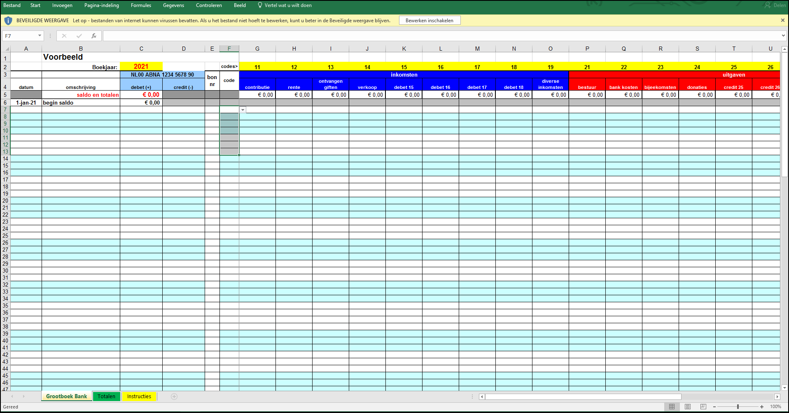Click the confirm checkmark icon in formula bar
Viewport: 789px width, 413px height.
tap(79, 36)
